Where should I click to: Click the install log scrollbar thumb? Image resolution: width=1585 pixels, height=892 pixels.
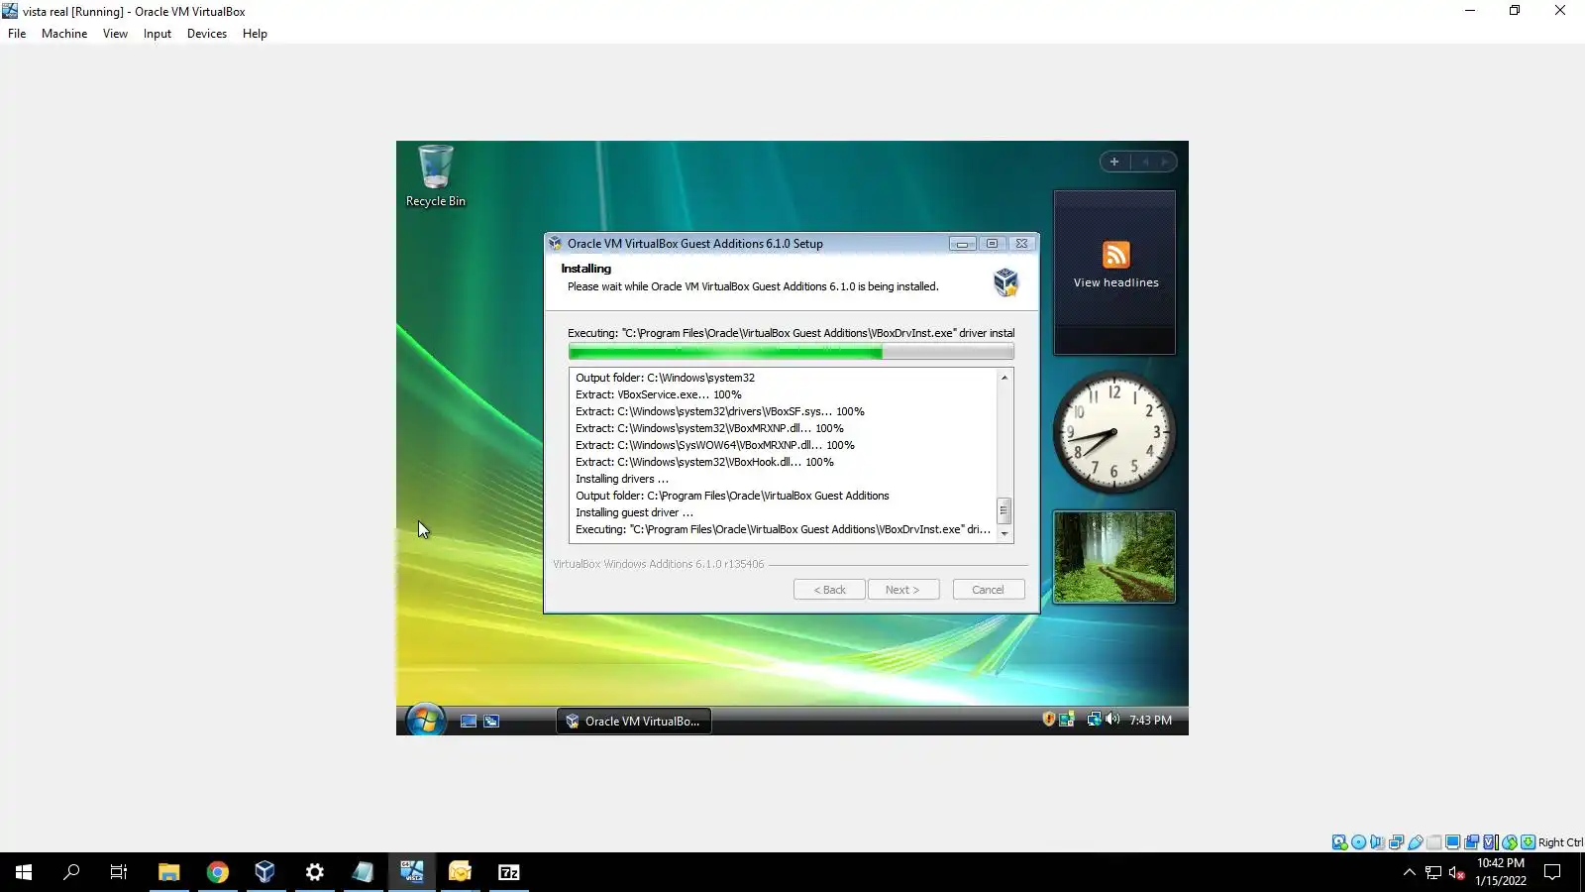click(x=1004, y=509)
